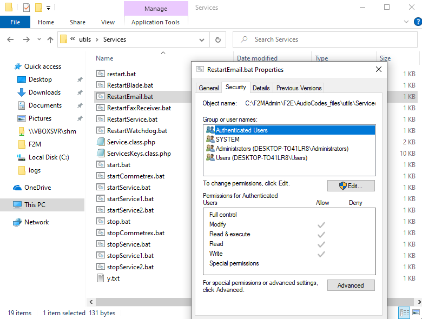The image size is (422, 319).
Task: Expand the Recent locations dropdown arrow
Action: click(x=38, y=39)
